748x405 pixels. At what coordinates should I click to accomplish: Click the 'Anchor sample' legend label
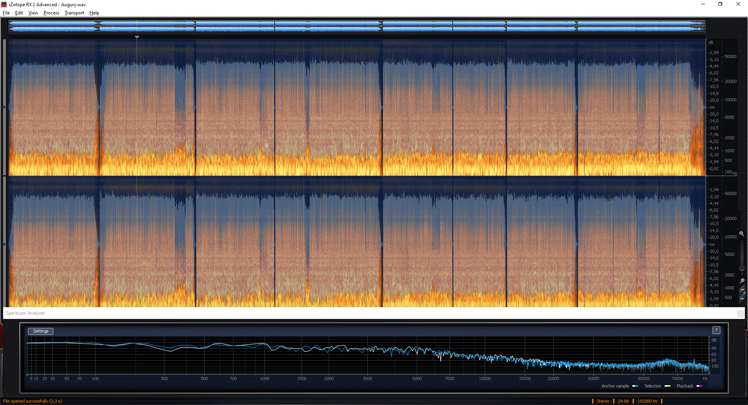pos(615,386)
